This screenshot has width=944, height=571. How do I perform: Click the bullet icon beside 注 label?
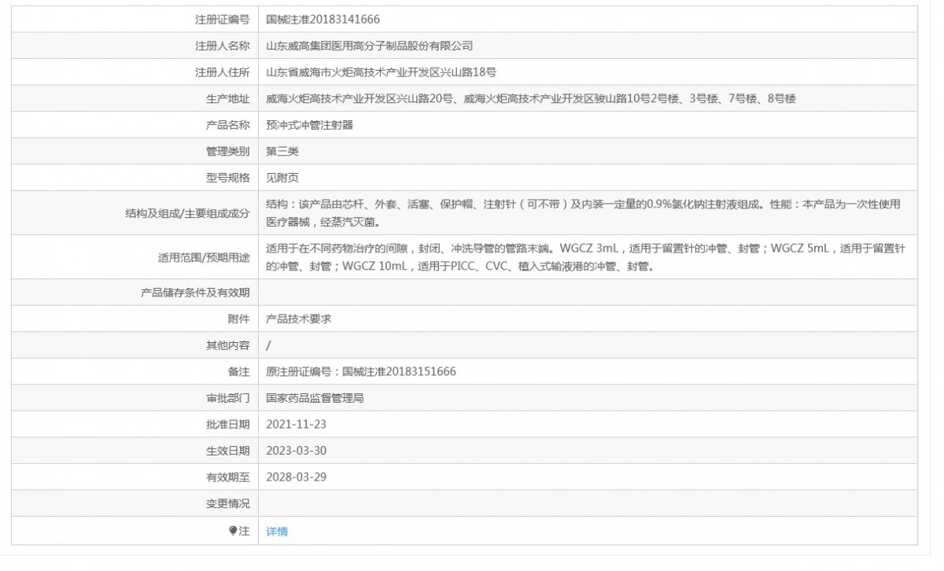[233, 531]
